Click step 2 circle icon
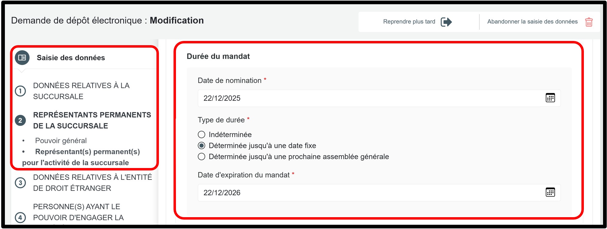This screenshot has height=229, width=607. point(20,120)
